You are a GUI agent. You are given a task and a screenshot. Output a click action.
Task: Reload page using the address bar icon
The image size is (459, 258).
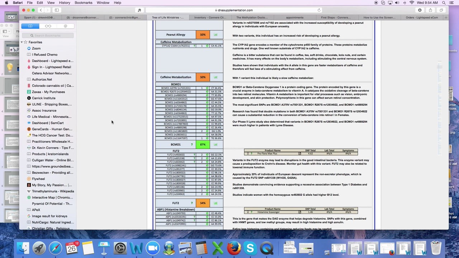pos(319,10)
